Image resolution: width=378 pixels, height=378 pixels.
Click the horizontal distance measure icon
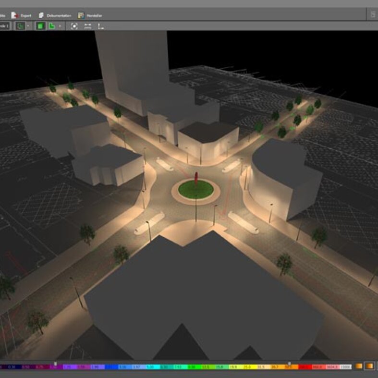pyautogui.click(x=87, y=26)
